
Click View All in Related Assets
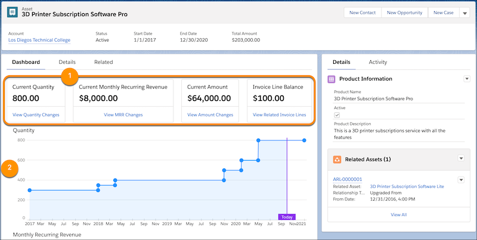(398, 215)
